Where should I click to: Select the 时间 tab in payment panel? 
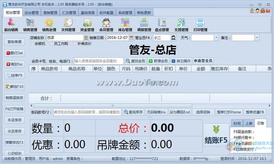[x=237, y=123]
